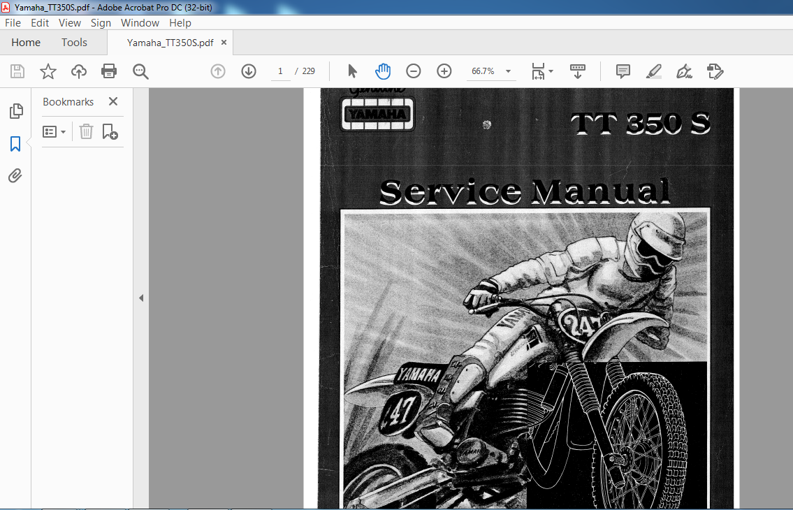Switch to the Home tab
Screen dimensions: 793x510
(x=26, y=43)
